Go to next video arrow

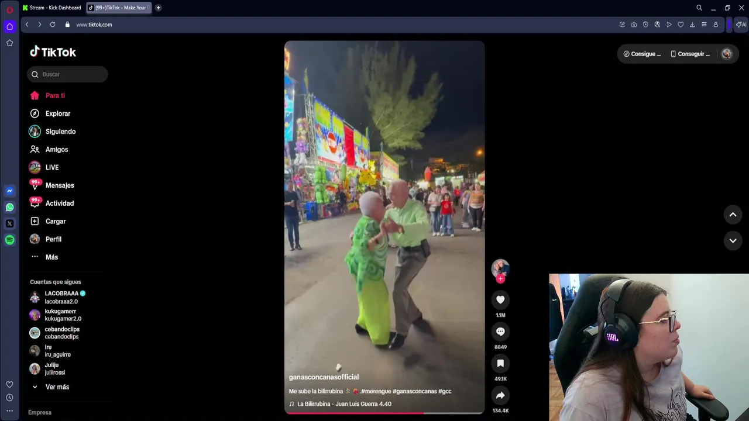(733, 240)
